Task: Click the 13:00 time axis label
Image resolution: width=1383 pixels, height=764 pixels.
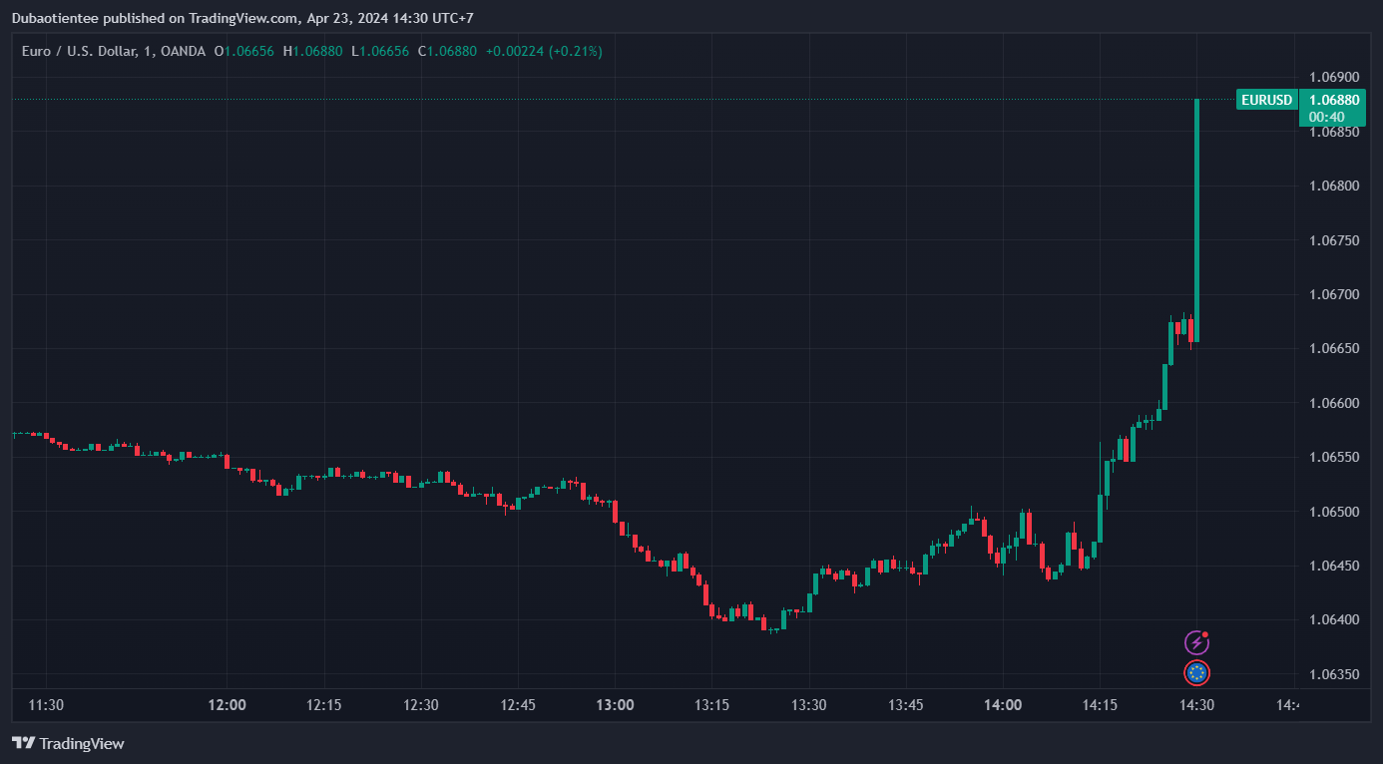Action: coord(615,705)
